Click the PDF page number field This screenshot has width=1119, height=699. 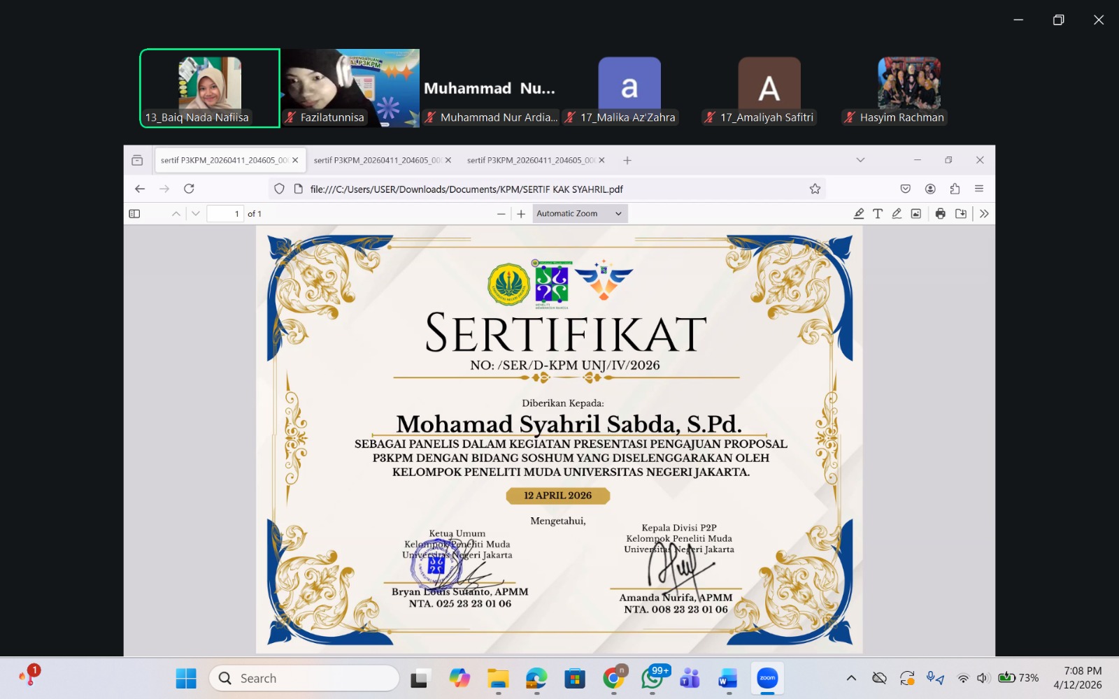point(224,214)
